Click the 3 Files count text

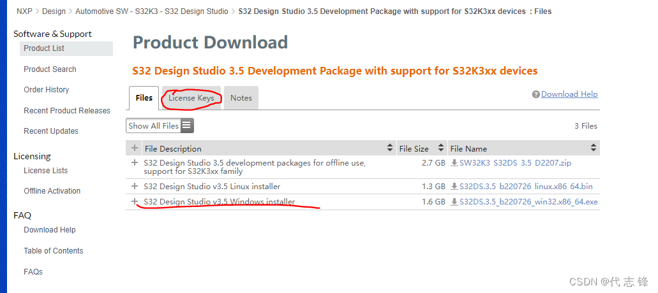point(585,126)
